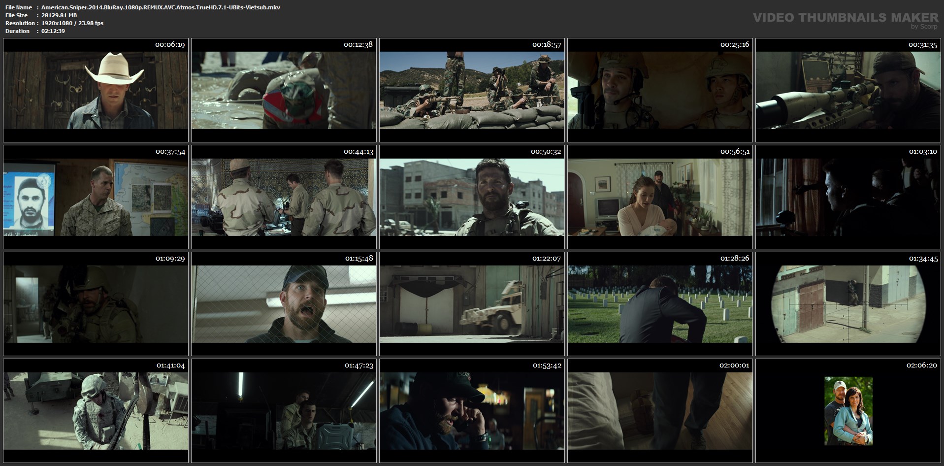Select the thumbnail timestamped 00:50:32

click(x=472, y=197)
